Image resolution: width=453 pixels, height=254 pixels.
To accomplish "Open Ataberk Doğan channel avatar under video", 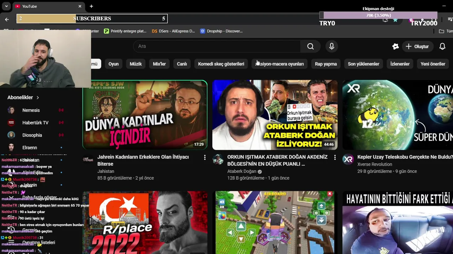I will coord(218,159).
